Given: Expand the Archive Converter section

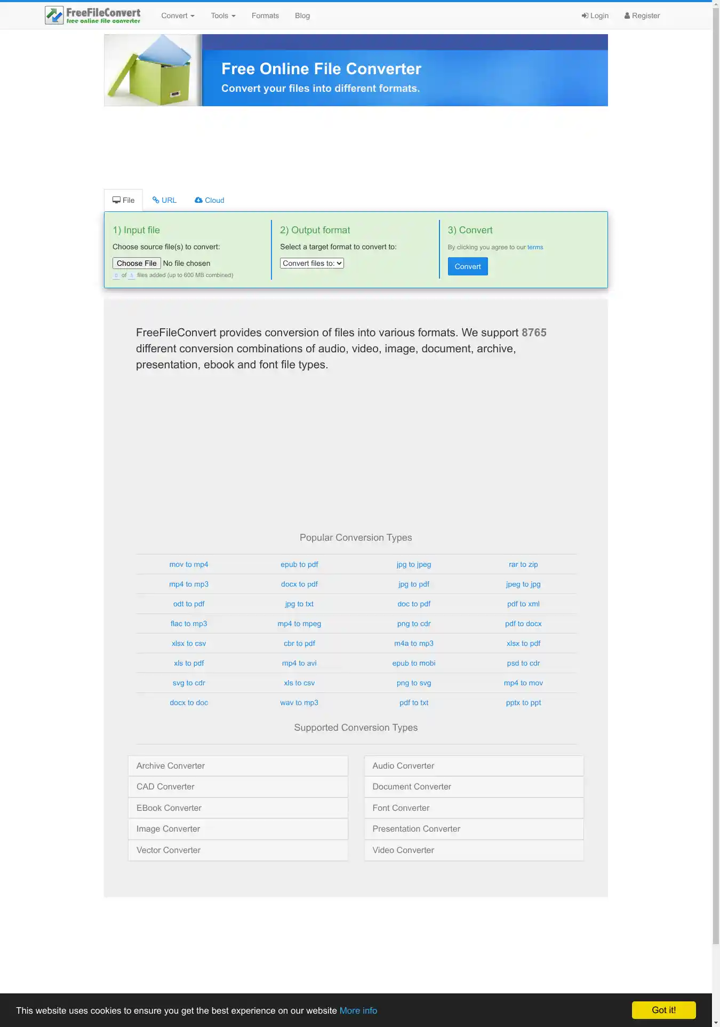Looking at the screenshot, I should click(238, 765).
